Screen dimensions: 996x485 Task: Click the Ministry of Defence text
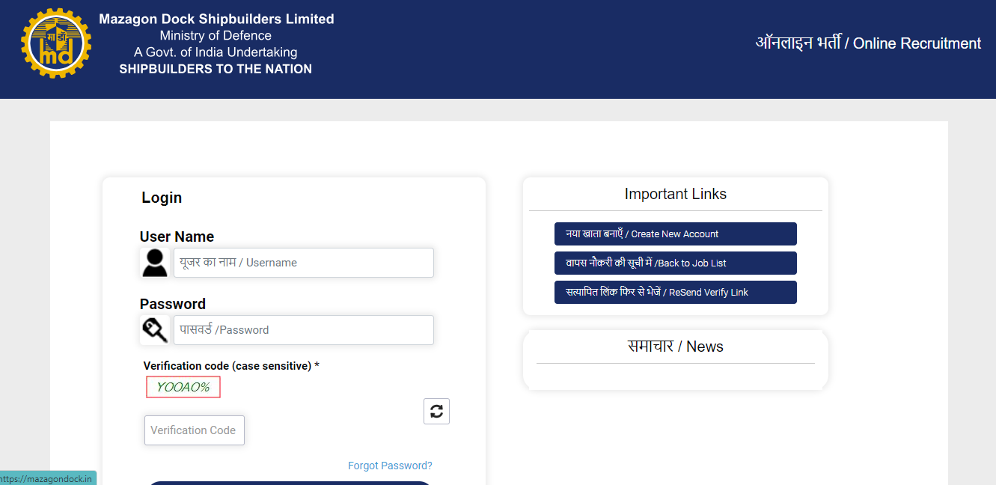coord(216,35)
